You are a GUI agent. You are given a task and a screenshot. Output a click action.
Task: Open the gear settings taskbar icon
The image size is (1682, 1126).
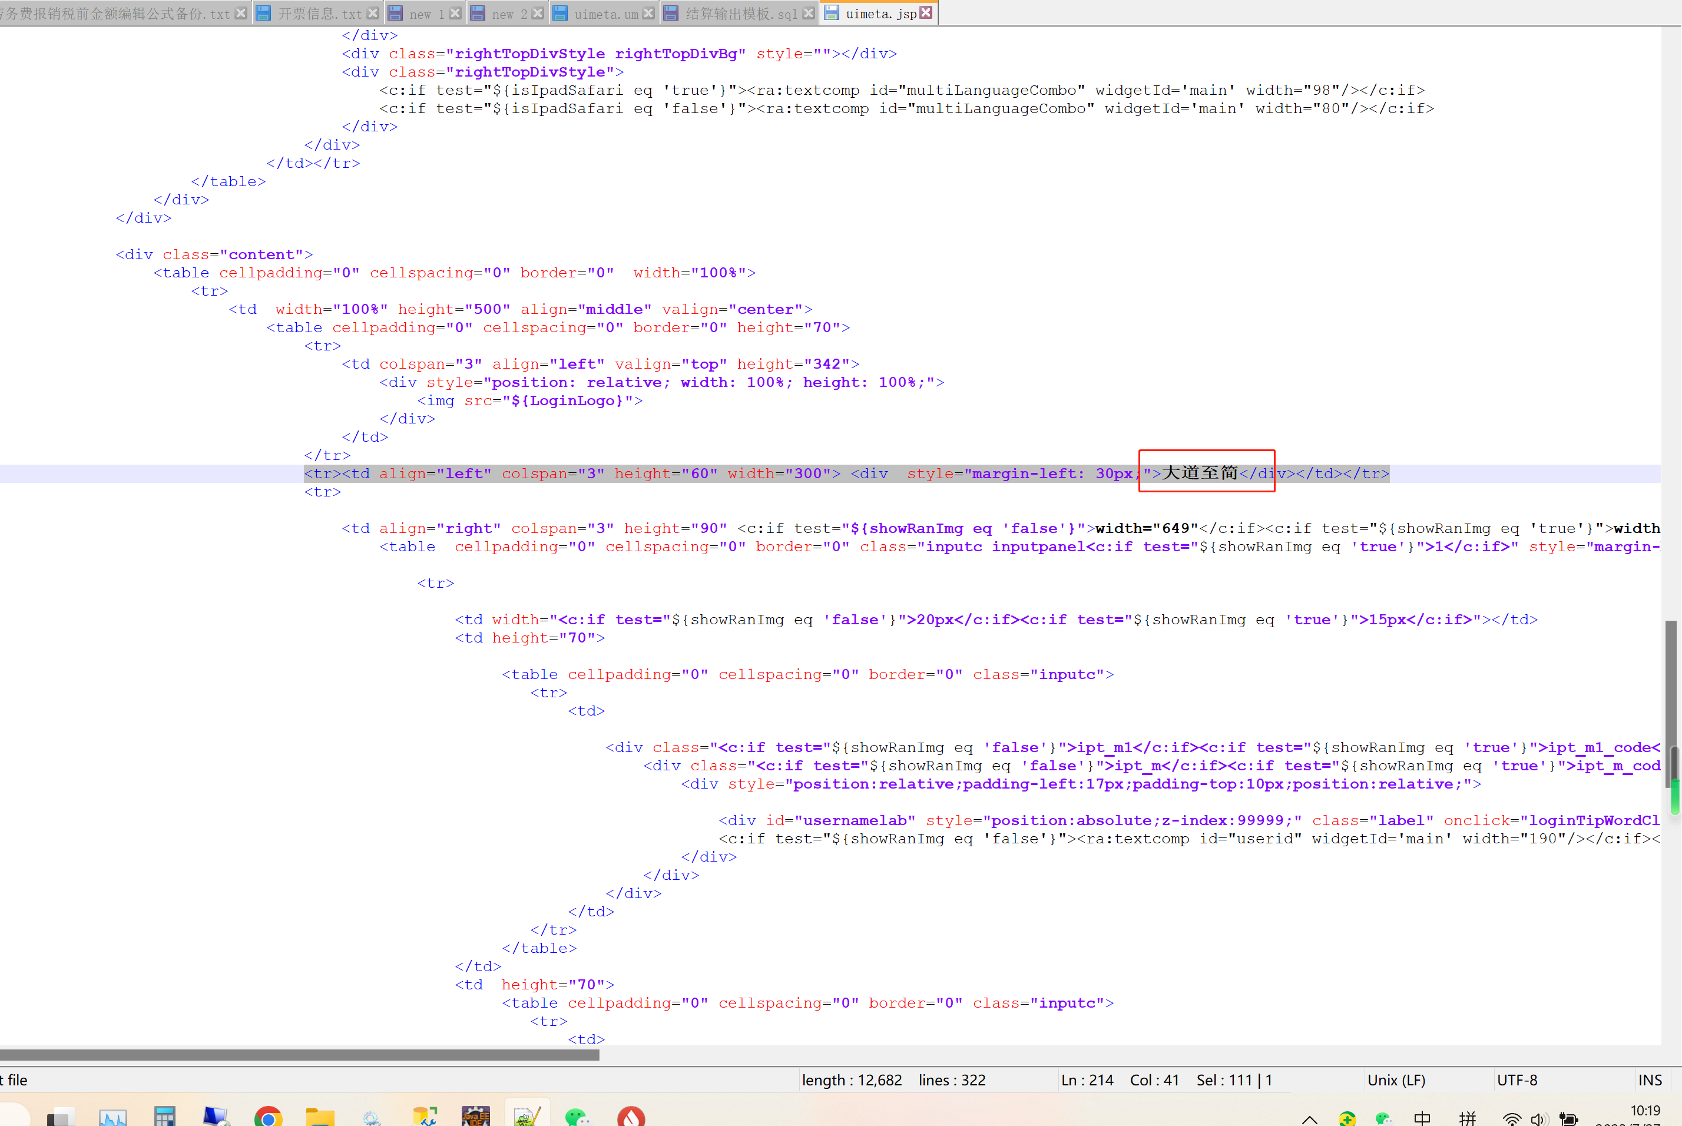371,1117
